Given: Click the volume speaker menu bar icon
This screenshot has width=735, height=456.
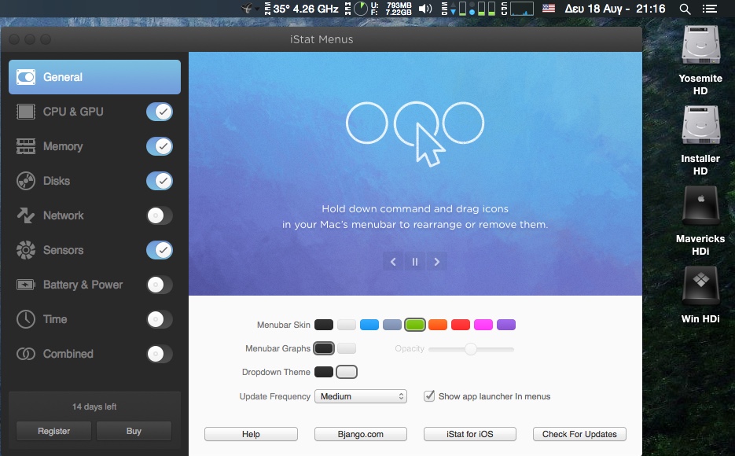Looking at the screenshot, I should (x=425, y=9).
